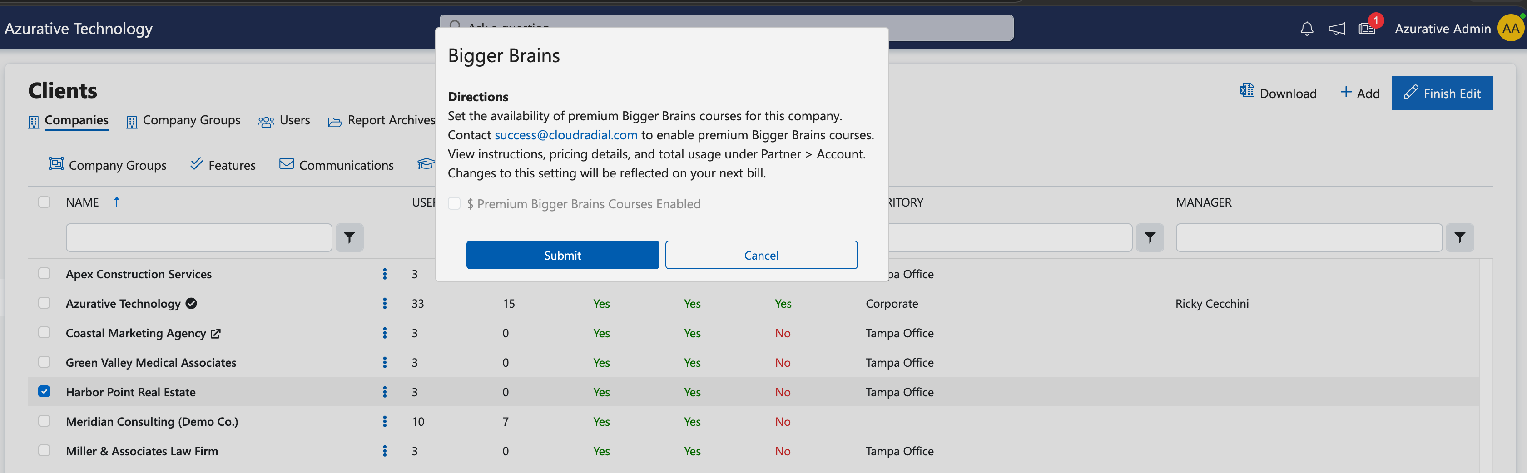This screenshot has height=473, width=1527.
Task: Click the Ricky Cecchini manager cell
Action: coord(1212,304)
